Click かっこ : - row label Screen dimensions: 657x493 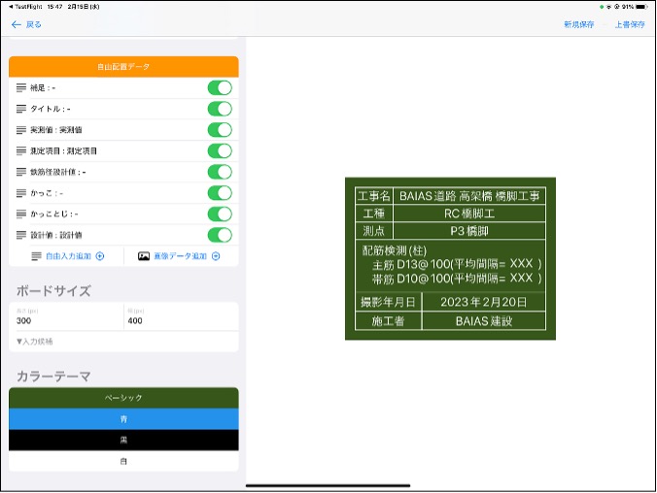coord(47,193)
